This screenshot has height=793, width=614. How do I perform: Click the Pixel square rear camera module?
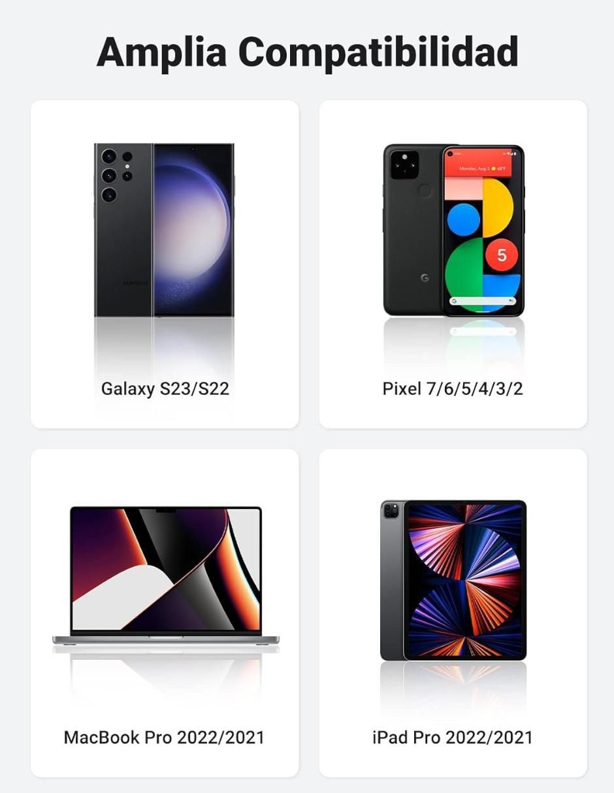coord(405,164)
